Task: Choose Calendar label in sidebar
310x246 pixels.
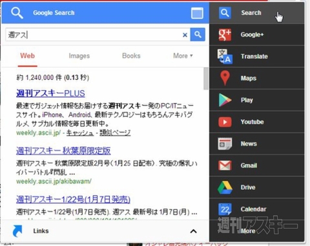Action: pos(253,209)
